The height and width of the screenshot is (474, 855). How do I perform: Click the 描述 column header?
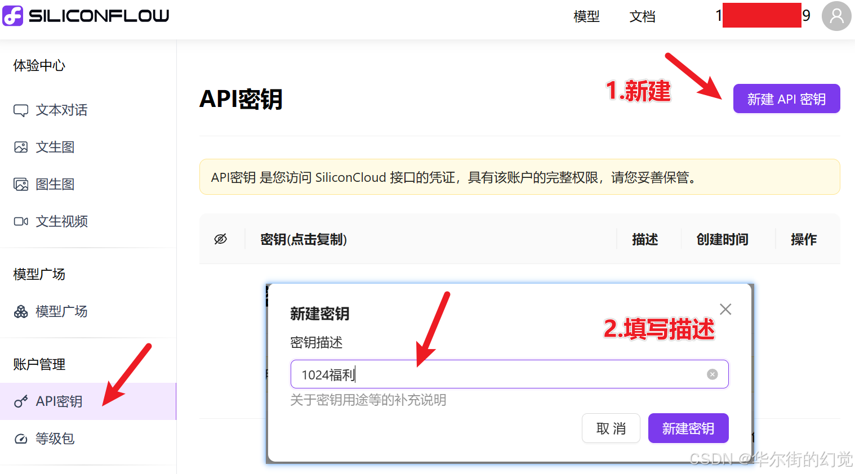645,239
